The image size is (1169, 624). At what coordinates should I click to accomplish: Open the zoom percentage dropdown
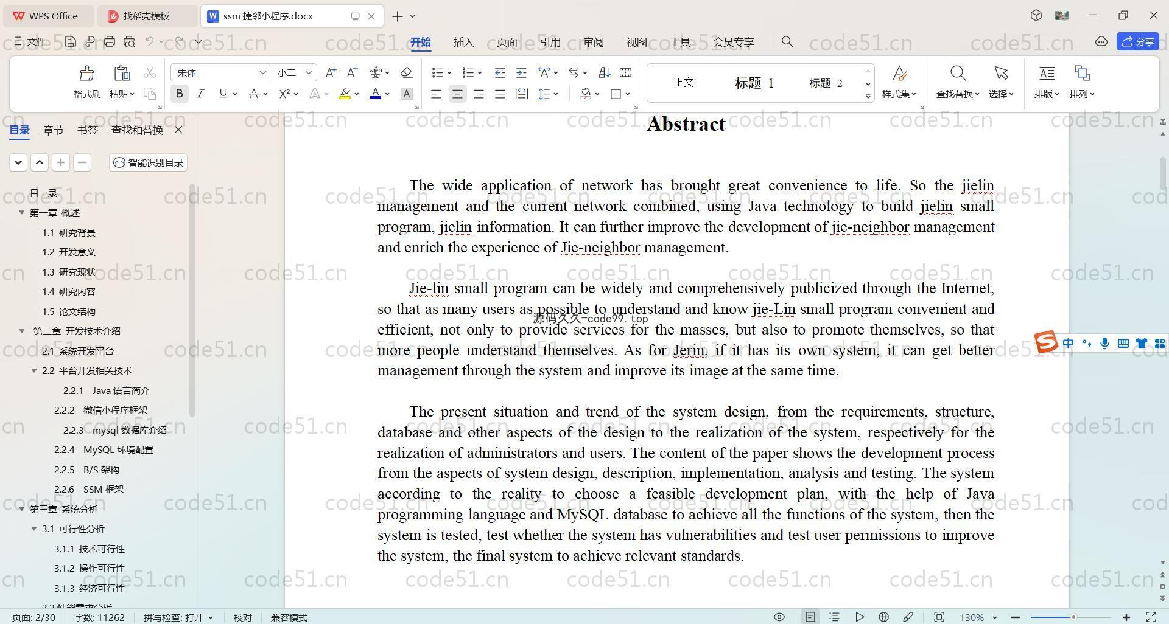(x=995, y=617)
